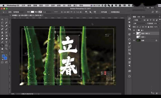Image resolution: width=161 pixels, height=98 pixels.
Task: Click the lock position cross-arrows icon
Action: pos(143,27)
